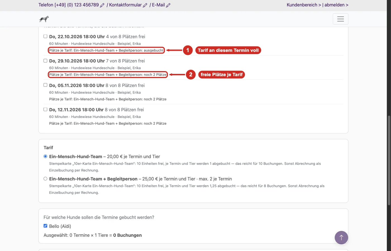This screenshot has height=251, width=391.
Task: Click the edit pencil beside Kontaktformular
Action: [145, 5]
